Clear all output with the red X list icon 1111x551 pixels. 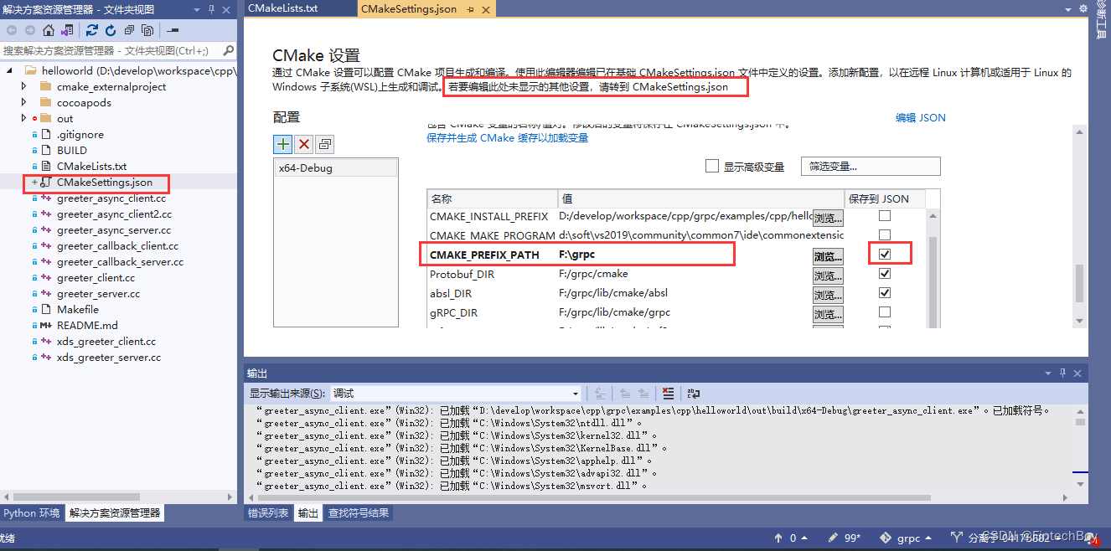[x=668, y=393]
